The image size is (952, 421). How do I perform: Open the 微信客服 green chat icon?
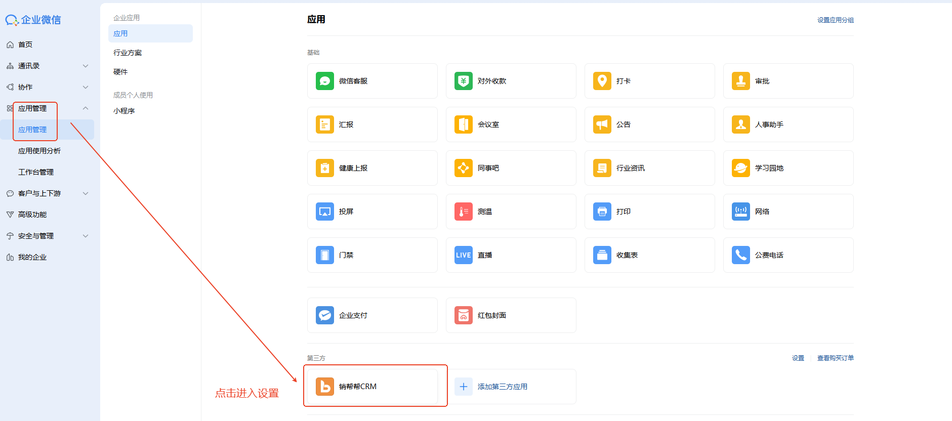324,81
